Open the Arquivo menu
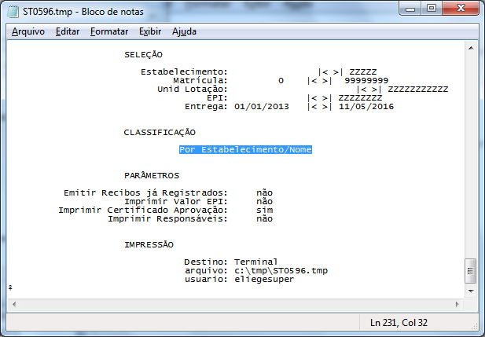Viewport: 485px width, 337px height. tap(28, 31)
